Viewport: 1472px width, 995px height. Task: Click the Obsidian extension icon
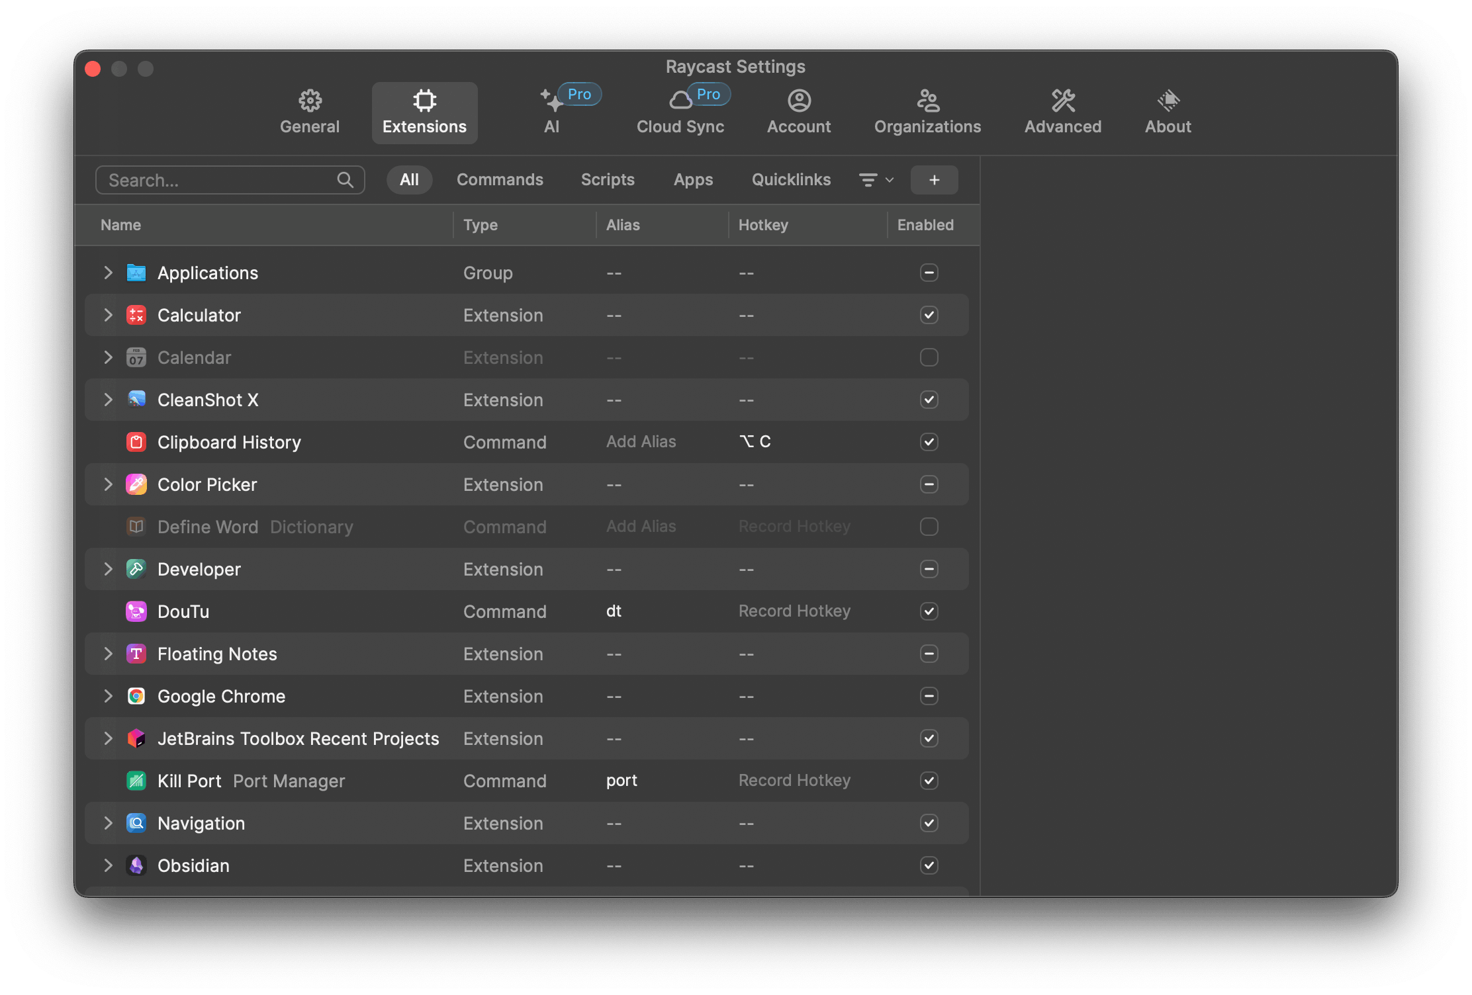coord(136,865)
